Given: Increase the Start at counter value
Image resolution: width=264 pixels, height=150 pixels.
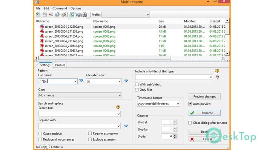Looking at the screenshot, I should (x=175, y=121).
